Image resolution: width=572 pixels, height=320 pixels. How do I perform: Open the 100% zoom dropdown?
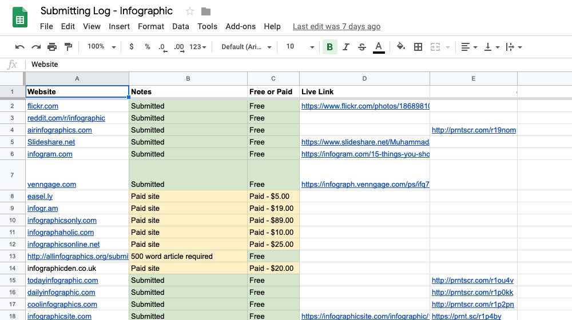click(102, 47)
